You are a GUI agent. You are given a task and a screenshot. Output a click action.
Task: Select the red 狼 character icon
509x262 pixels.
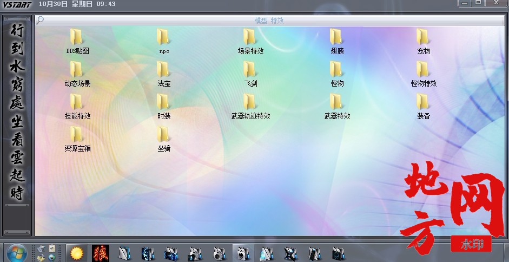(x=100, y=253)
